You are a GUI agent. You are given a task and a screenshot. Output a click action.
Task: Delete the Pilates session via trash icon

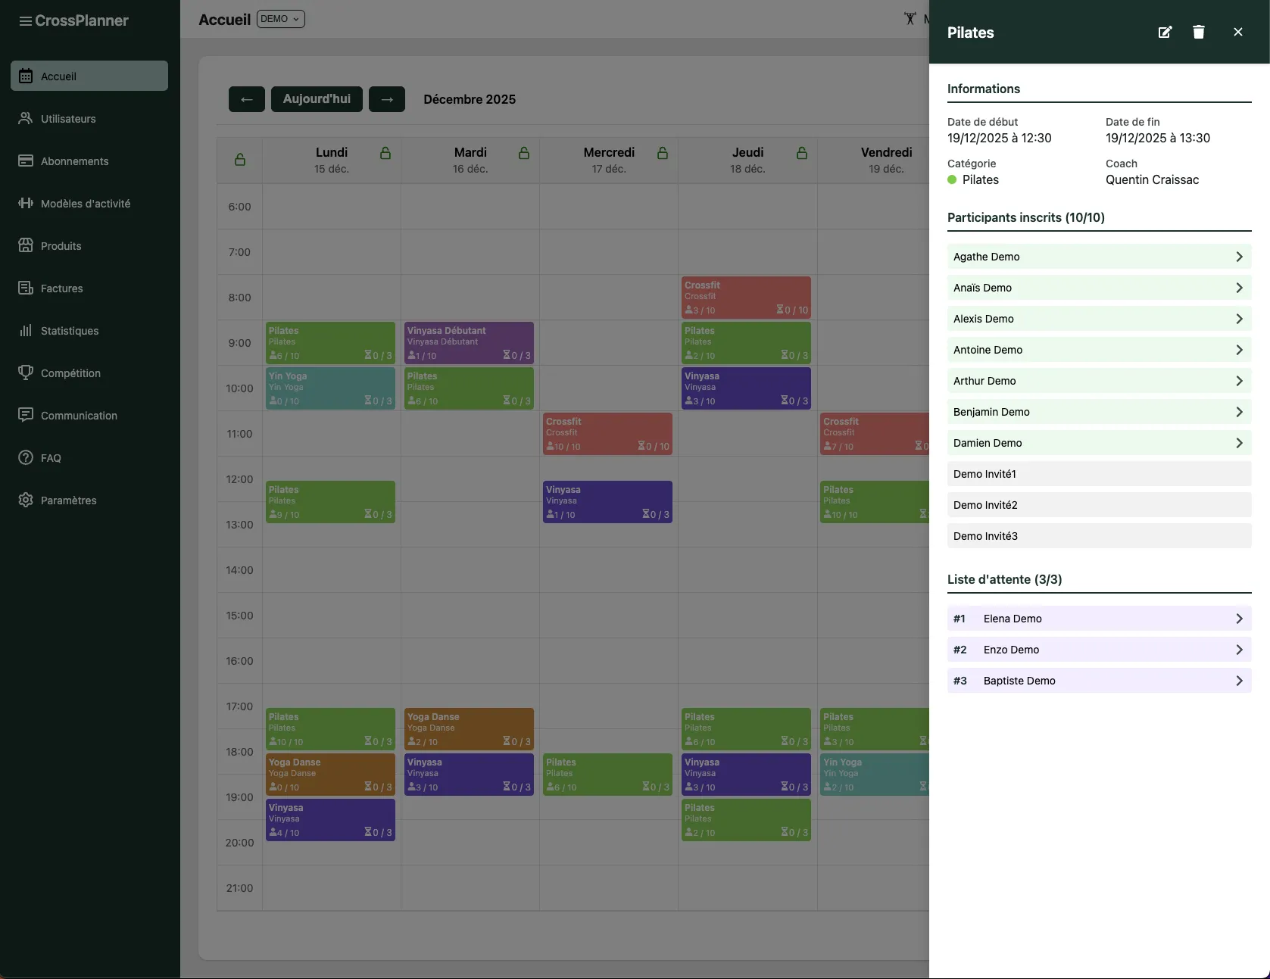(x=1198, y=32)
